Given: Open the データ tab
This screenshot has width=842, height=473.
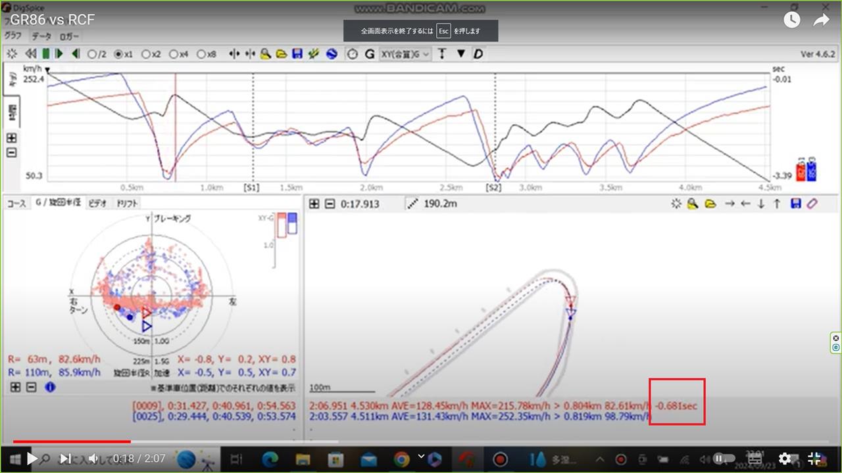Looking at the screenshot, I should [41, 36].
